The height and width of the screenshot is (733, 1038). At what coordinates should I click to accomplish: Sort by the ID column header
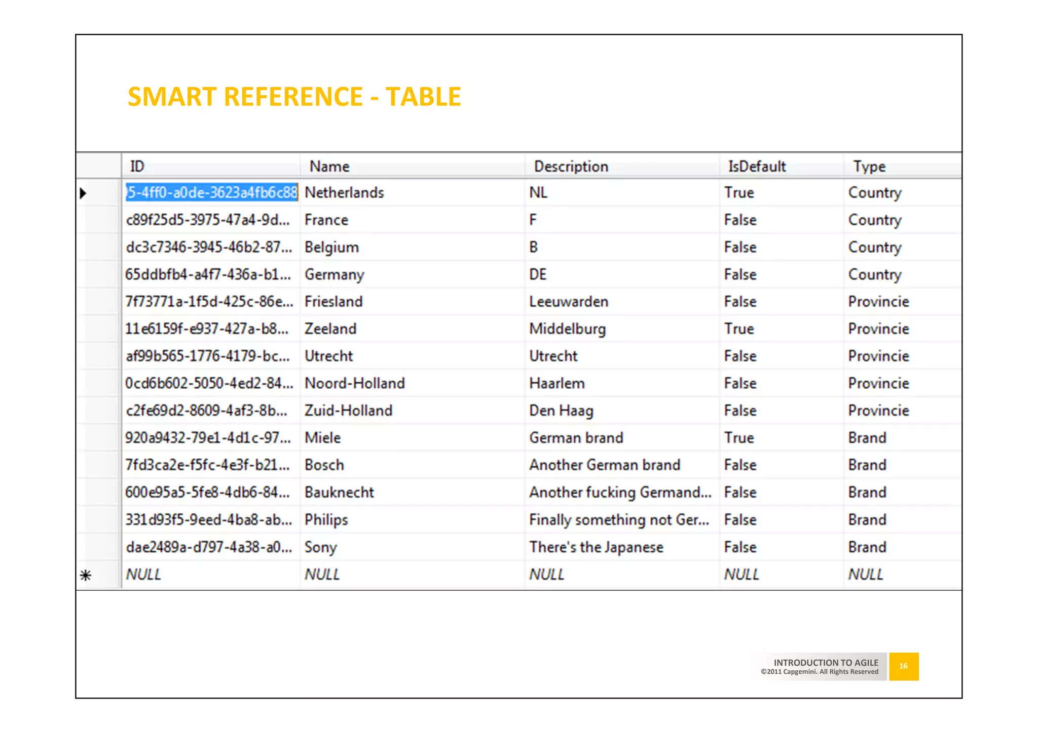pyautogui.click(x=211, y=166)
